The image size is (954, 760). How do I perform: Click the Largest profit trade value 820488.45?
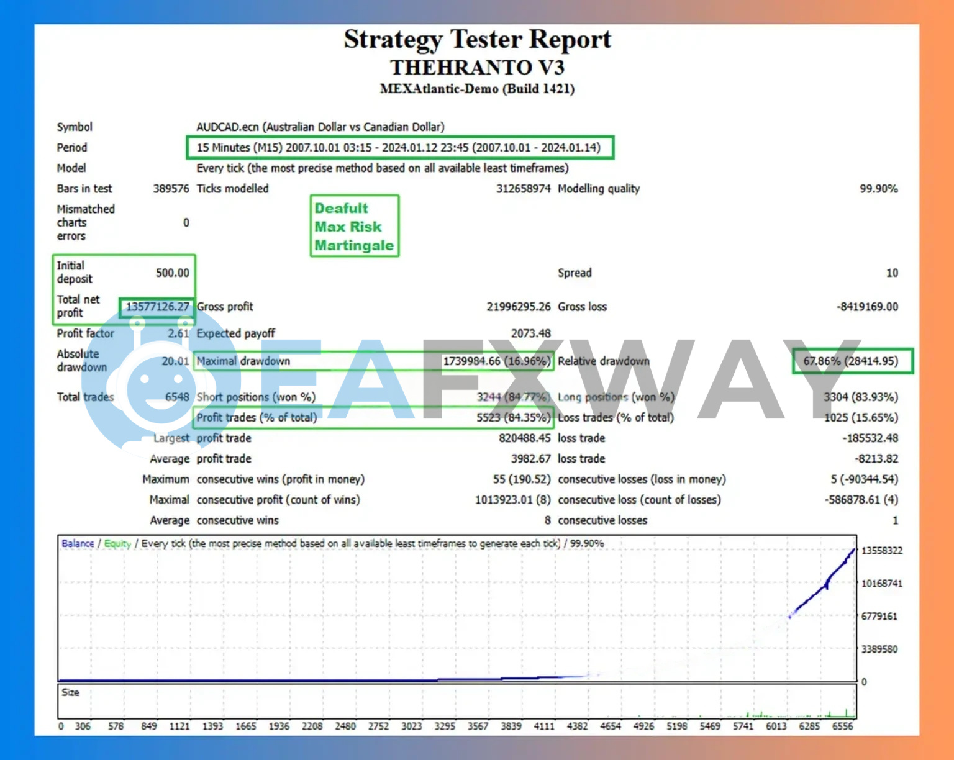coord(524,438)
